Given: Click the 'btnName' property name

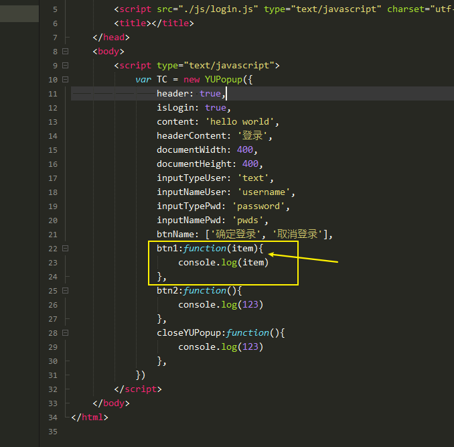Looking at the screenshot, I should [x=175, y=235].
